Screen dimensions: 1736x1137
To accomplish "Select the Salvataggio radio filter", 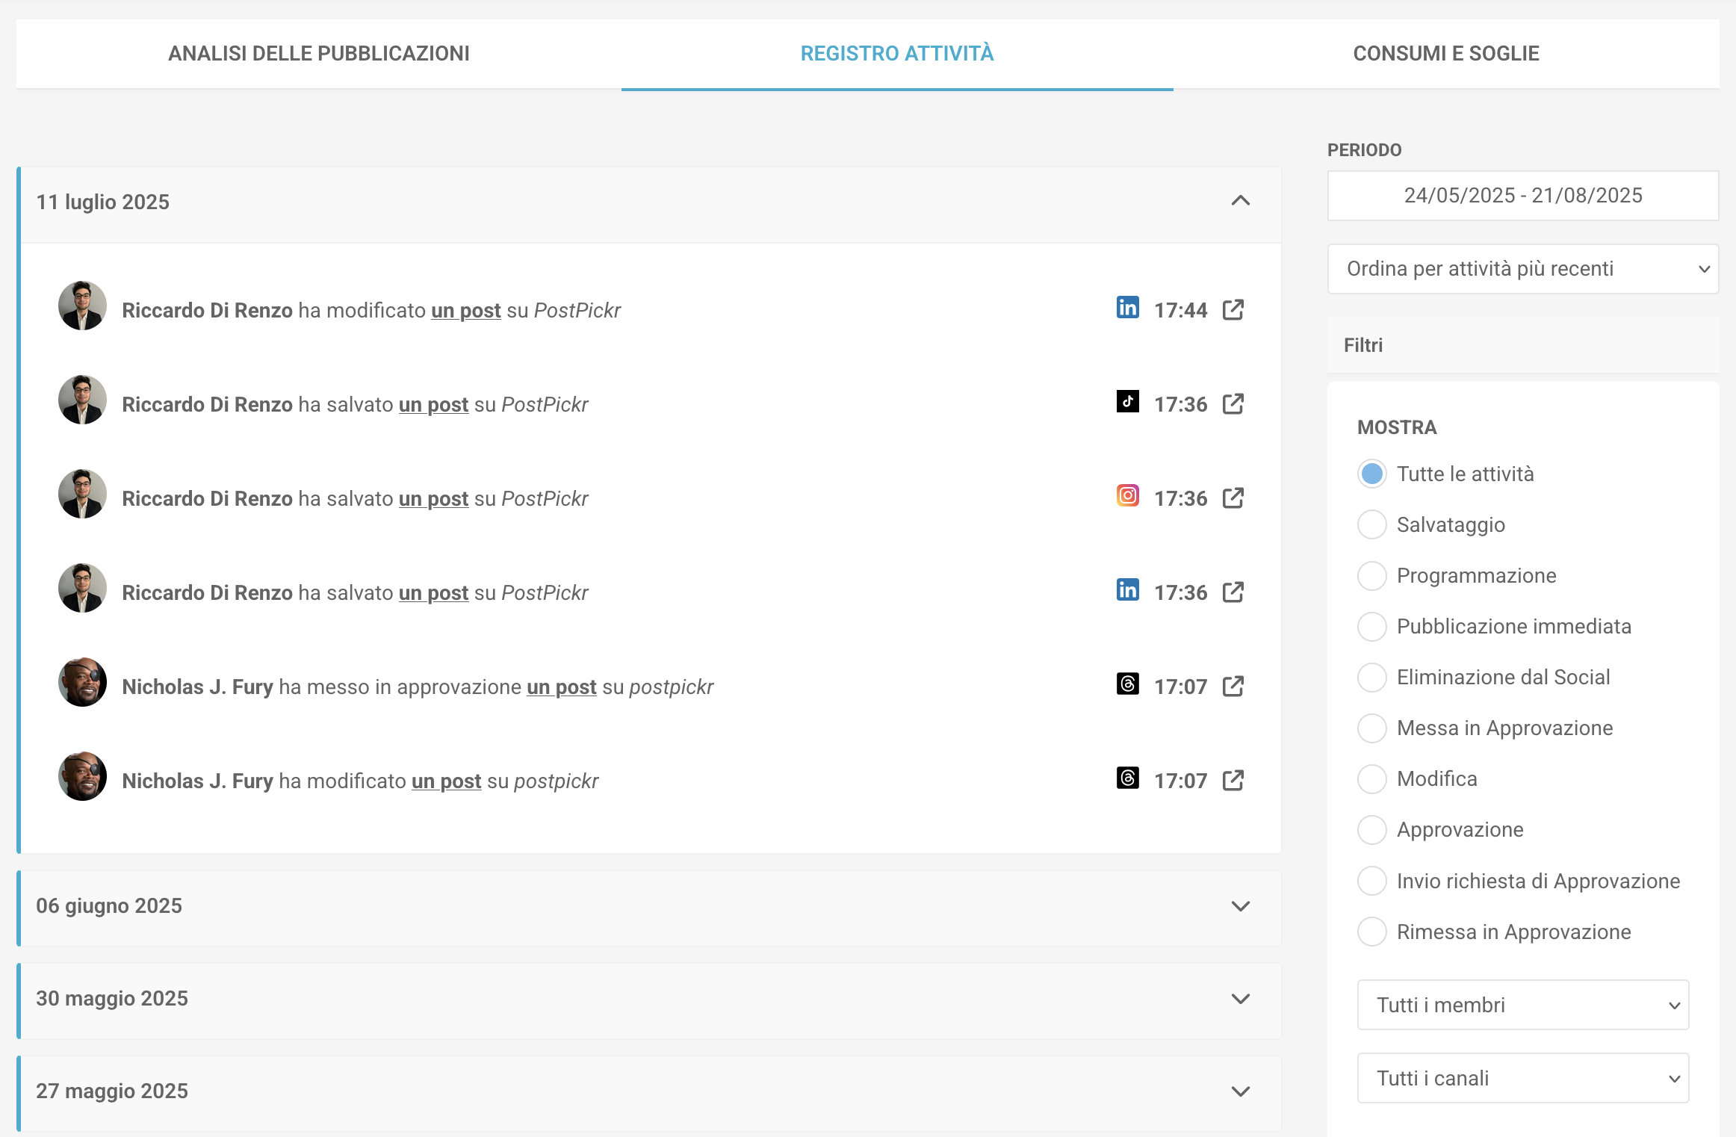I will click(1371, 525).
